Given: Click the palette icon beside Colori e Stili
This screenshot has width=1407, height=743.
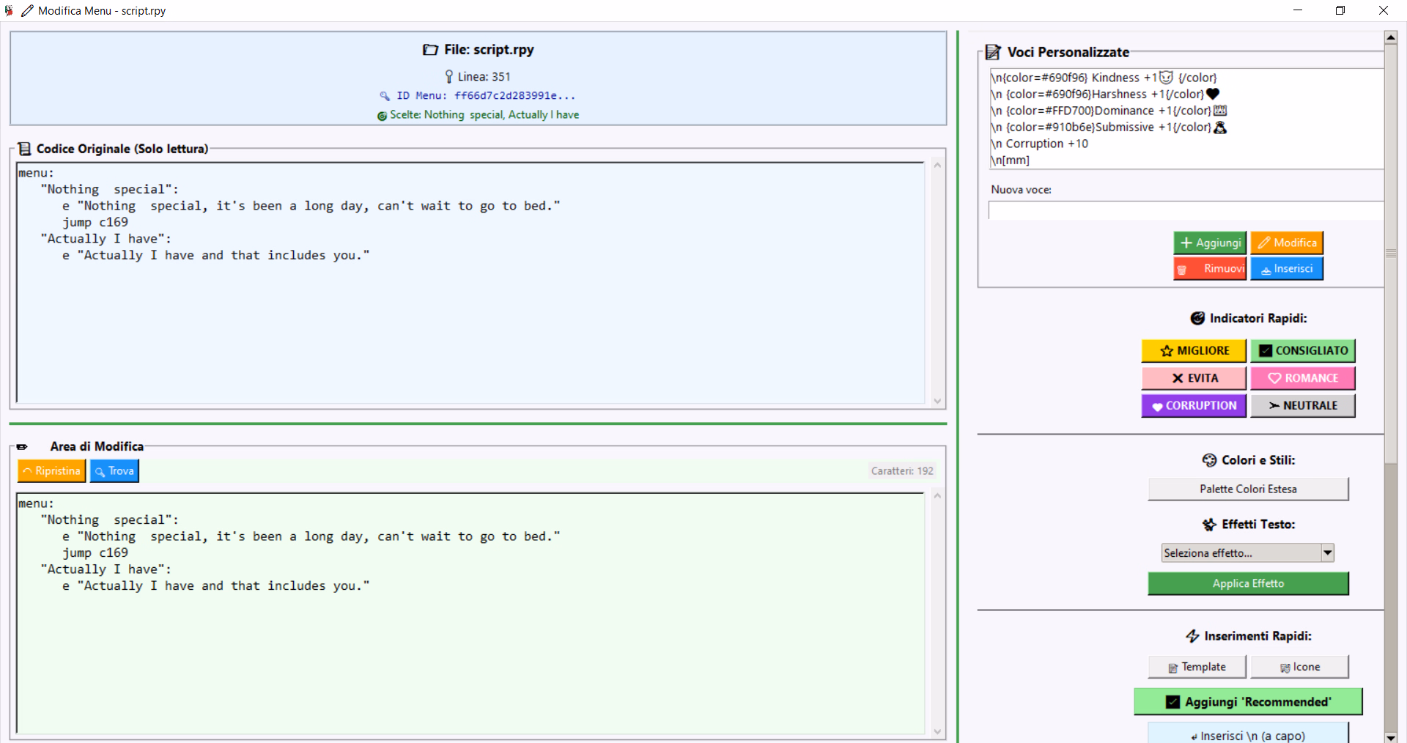Looking at the screenshot, I should (x=1209, y=460).
